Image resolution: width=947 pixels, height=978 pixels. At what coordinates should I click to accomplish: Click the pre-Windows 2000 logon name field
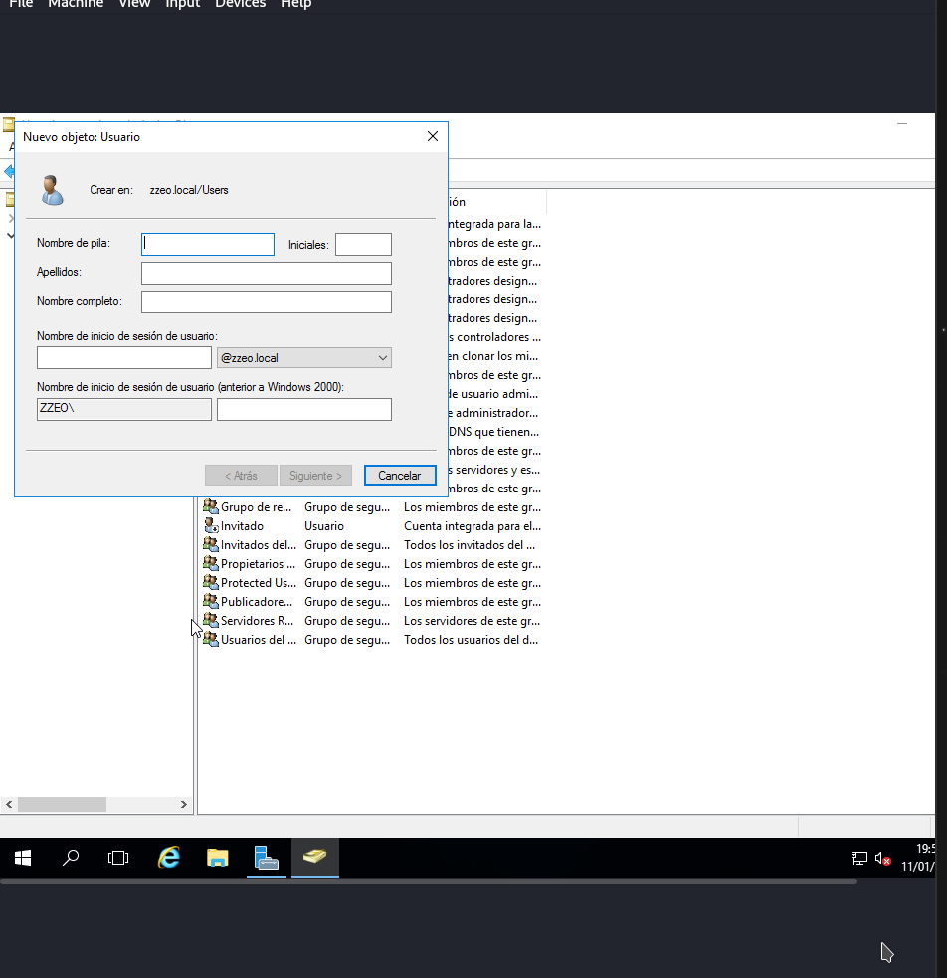click(304, 409)
